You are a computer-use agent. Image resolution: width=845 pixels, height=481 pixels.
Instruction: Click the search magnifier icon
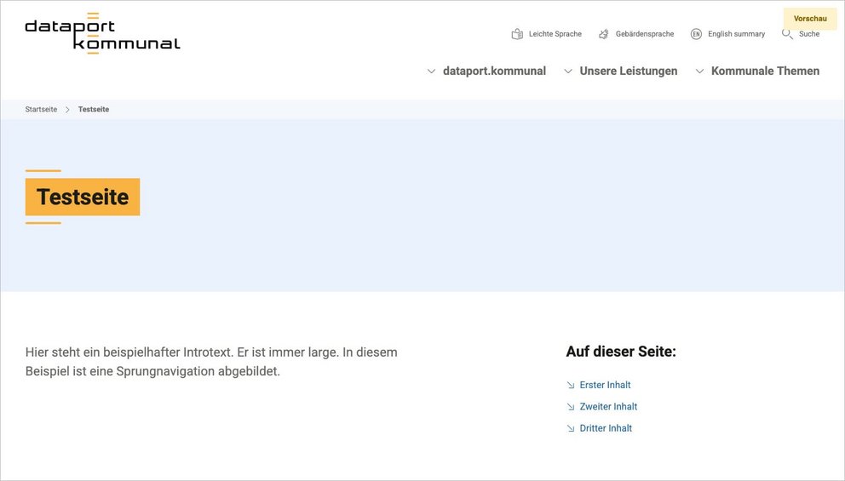pyautogui.click(x=787, y=34)
